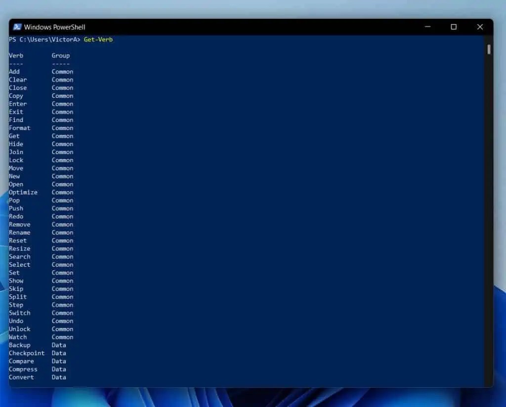Click the PS C:\Users\VictorA> prompt
This screenshot has width=506, height=407.
pos(44,40)
